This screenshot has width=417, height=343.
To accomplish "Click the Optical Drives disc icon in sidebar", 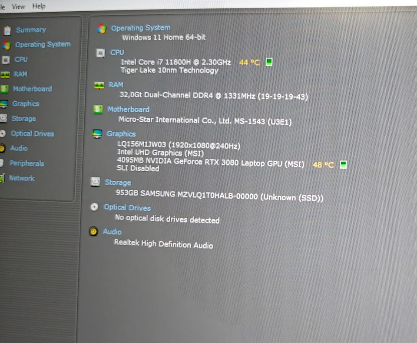I will pyautogui.click(x=3, y=133).
